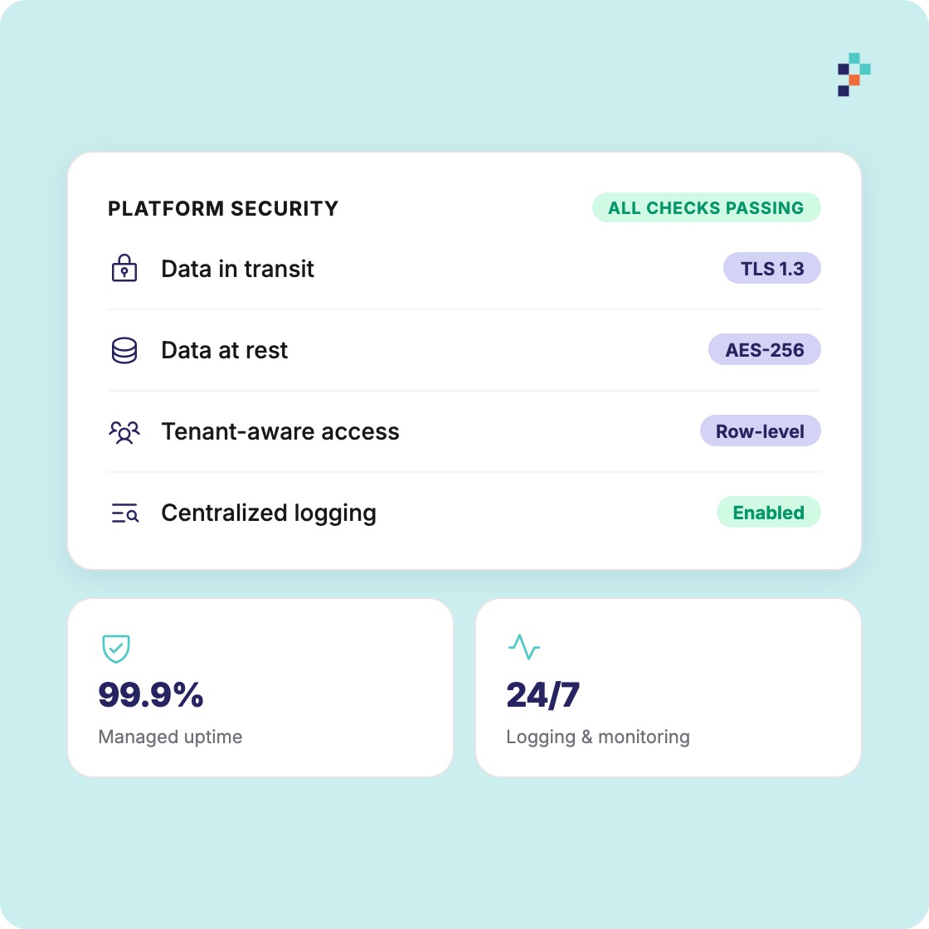Click the Tenant-aware access label

[x=280, y=431]
